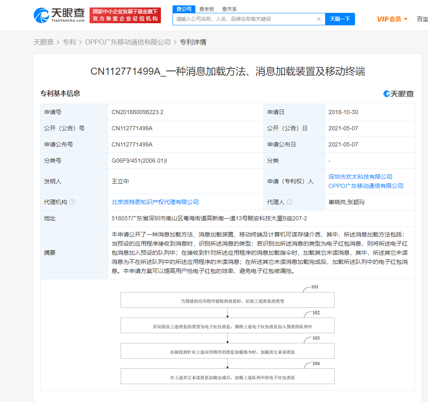
Task: Click agent names 崔晓岚;张颖玲
Action: click(346, 202)
